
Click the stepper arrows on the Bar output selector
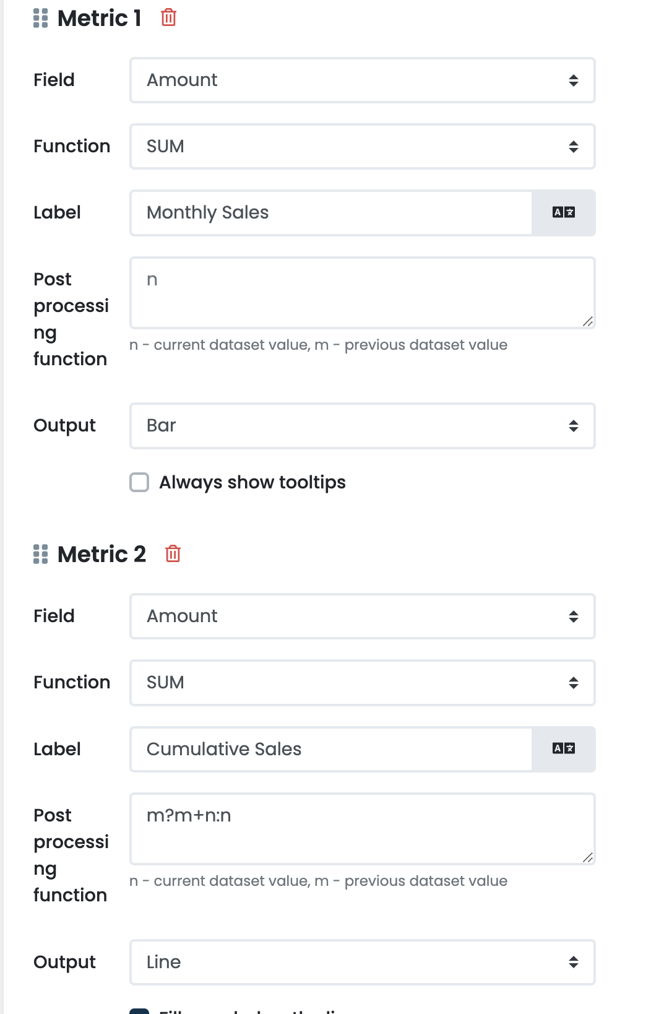[573, 425]
